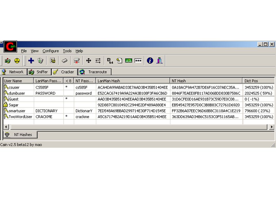Open the View menu

[x=34, y=51]
